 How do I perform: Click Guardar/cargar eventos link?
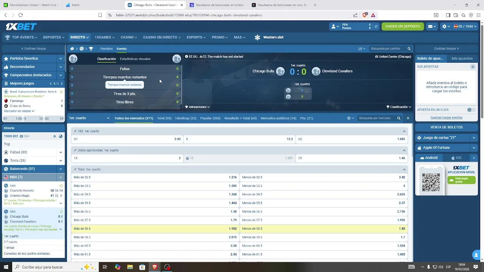click(x=446, y=118)
